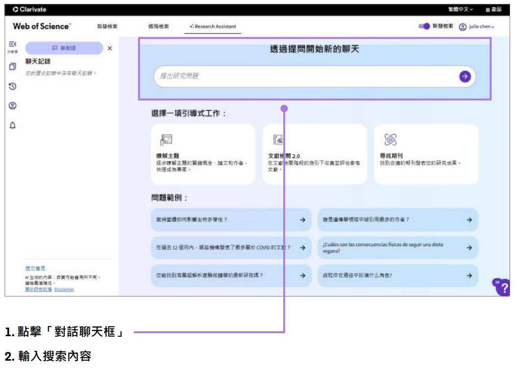517x368 pixels.
Task: Open the history clock icon in the sidebar
Action: coord(13,86)
